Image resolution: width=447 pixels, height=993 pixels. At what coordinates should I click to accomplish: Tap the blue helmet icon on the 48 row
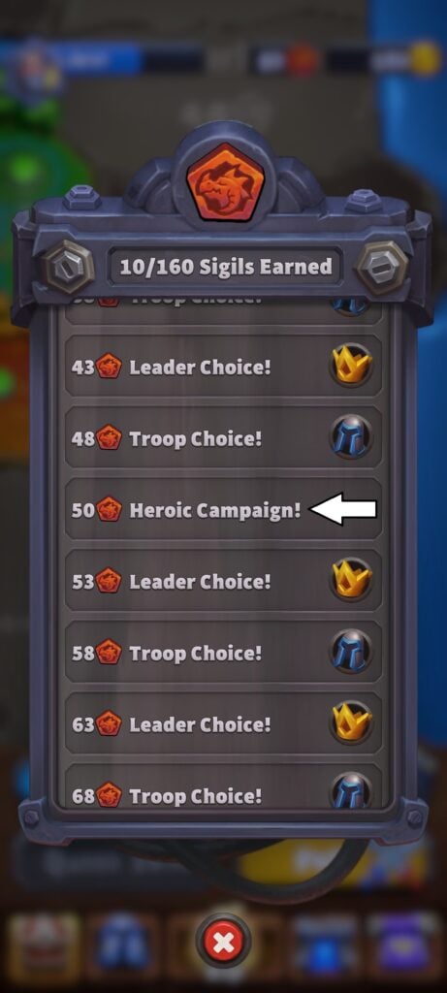(351, 438)
